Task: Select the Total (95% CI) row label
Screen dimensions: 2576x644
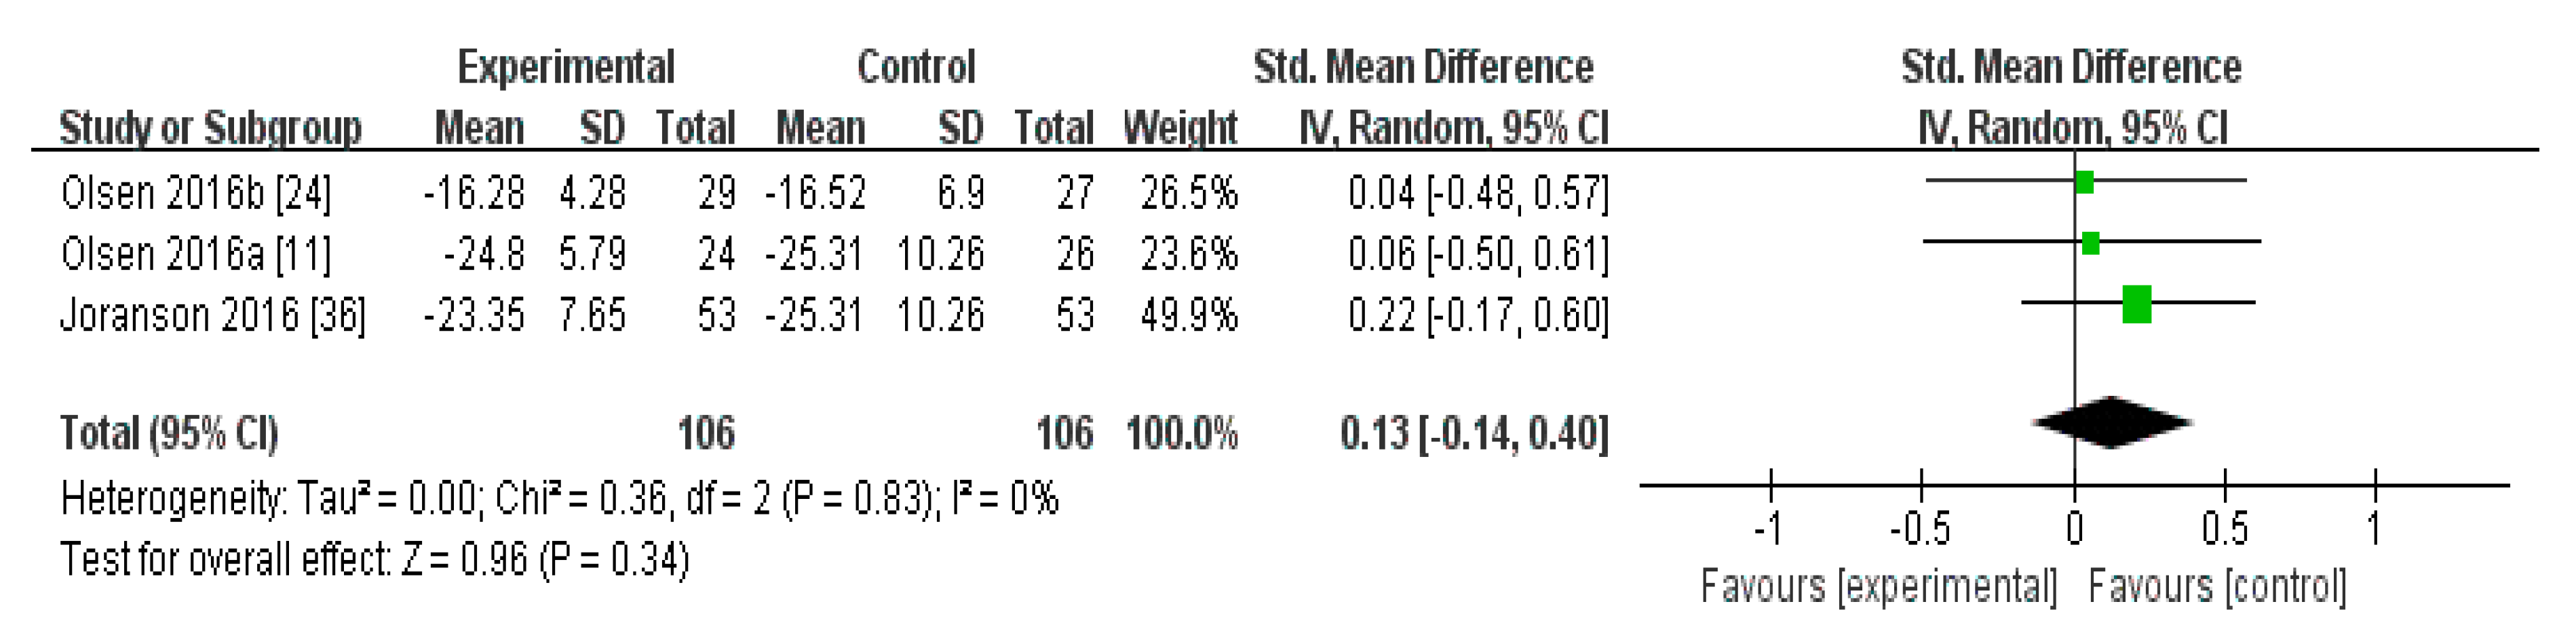Action: coord(169,433)
